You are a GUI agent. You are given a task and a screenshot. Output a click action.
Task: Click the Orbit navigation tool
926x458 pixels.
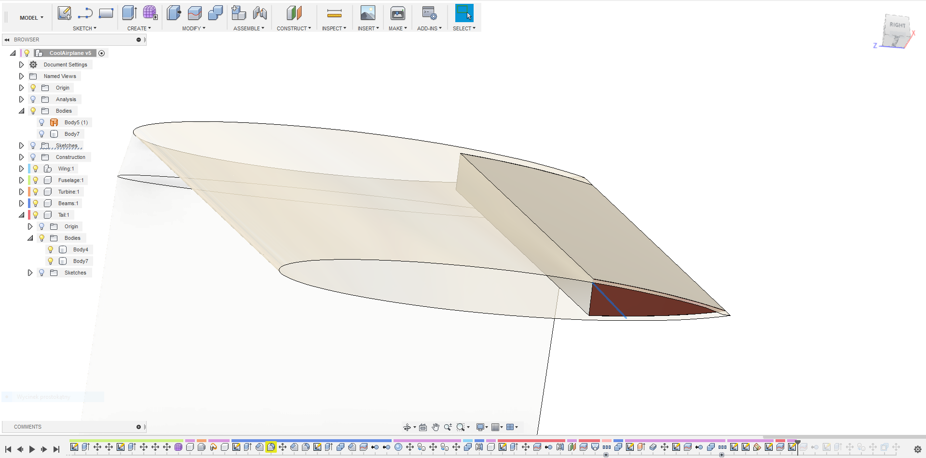tap(407, 427)
